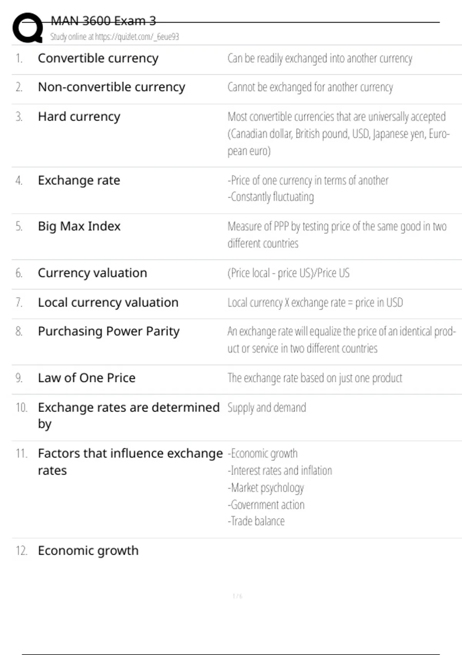This screenshot has height=655, width=462.
Task: Click the Exchange rate term
Action: pyautogui.click(x=79, y=180)
